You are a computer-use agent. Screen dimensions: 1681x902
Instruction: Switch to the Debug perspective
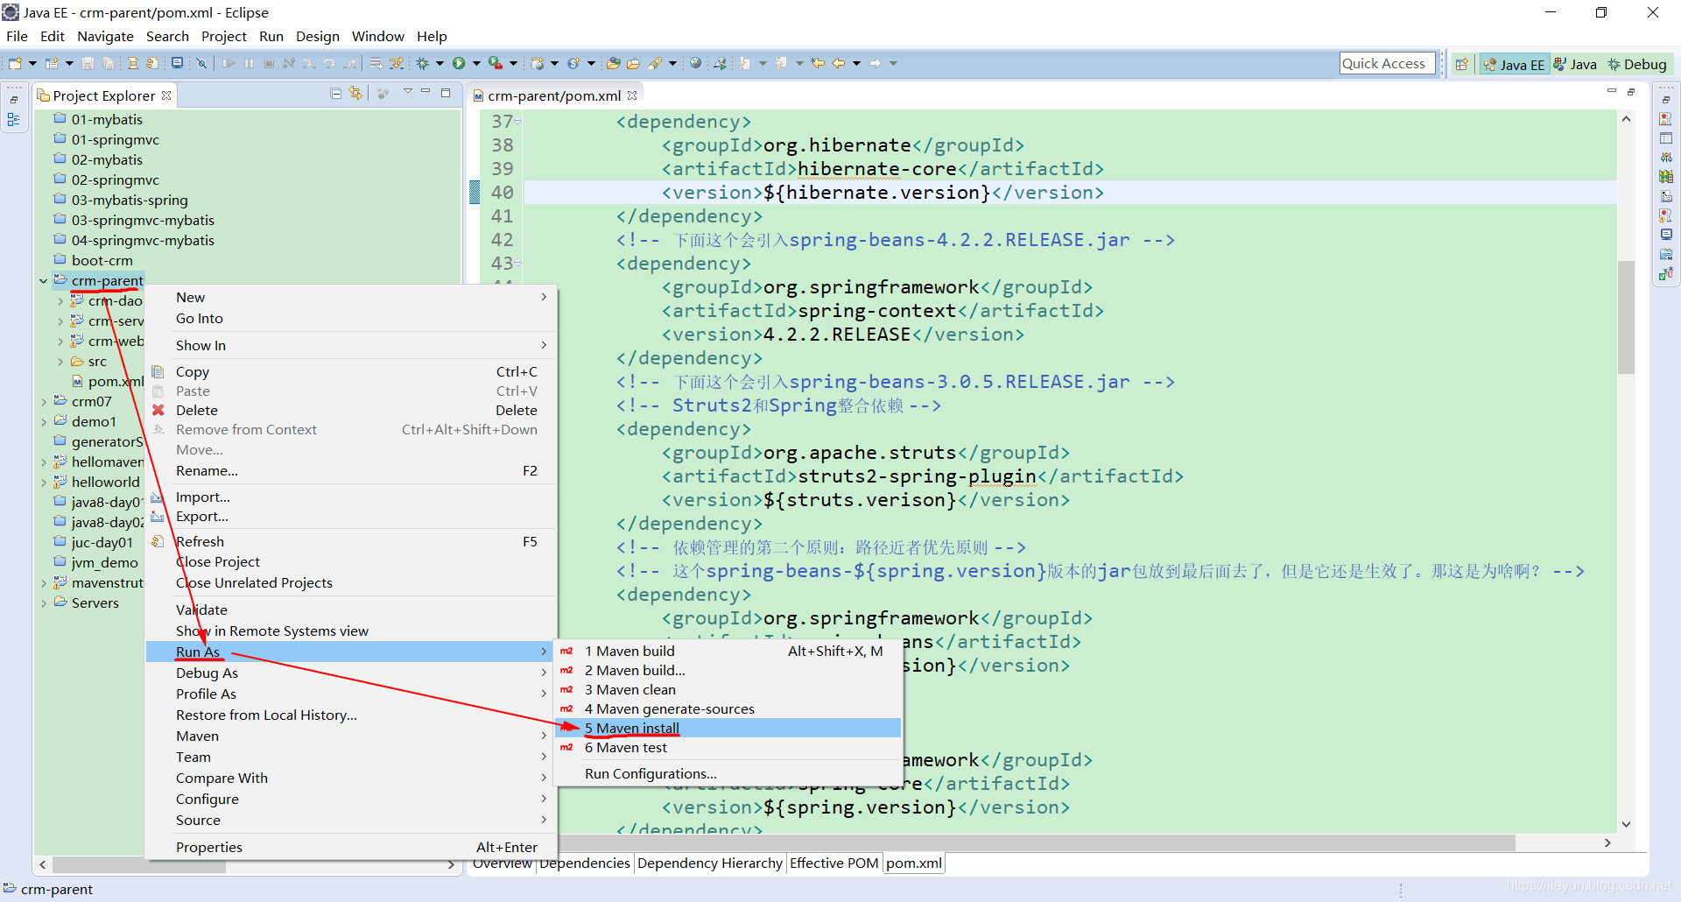pyautogui.click(x=1637, y=64)
